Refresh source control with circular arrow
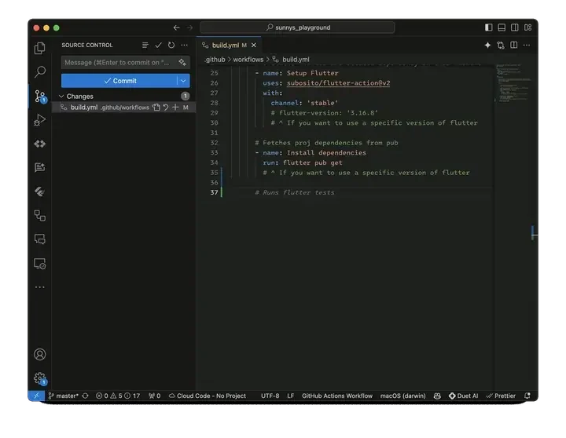Image resolution: width=566 pixels, height=438 pixels. [171, 45]
